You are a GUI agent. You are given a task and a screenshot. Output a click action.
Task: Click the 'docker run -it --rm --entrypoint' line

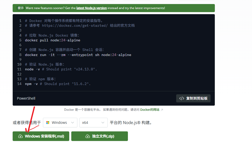(x=78, y=55)
